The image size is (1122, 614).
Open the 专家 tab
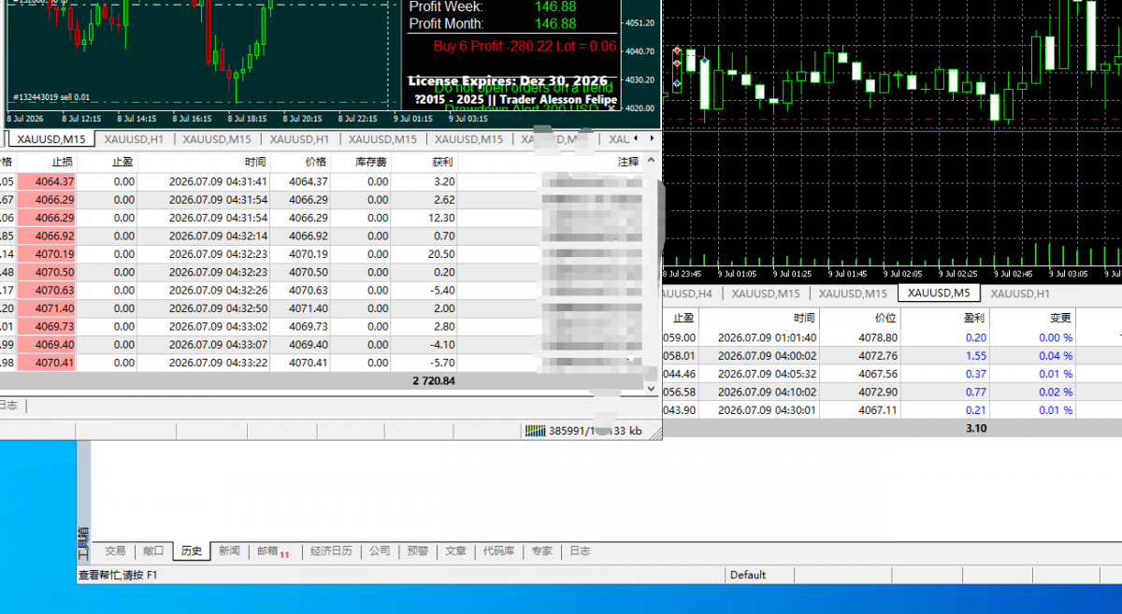coord(541,551)
